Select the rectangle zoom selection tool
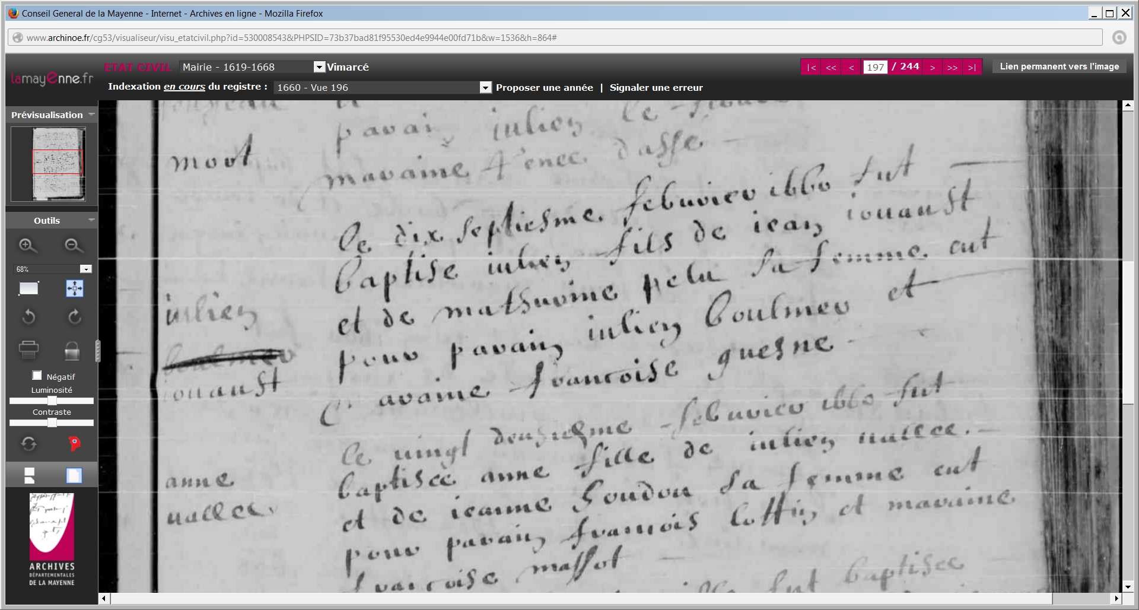This screenshot has width=1139, height=610. click(28, 289)
